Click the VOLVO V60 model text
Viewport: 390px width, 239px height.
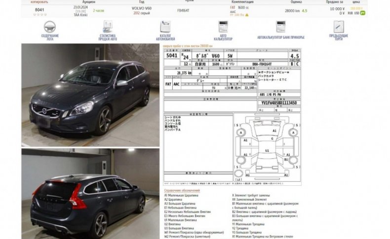coord(142,8)
